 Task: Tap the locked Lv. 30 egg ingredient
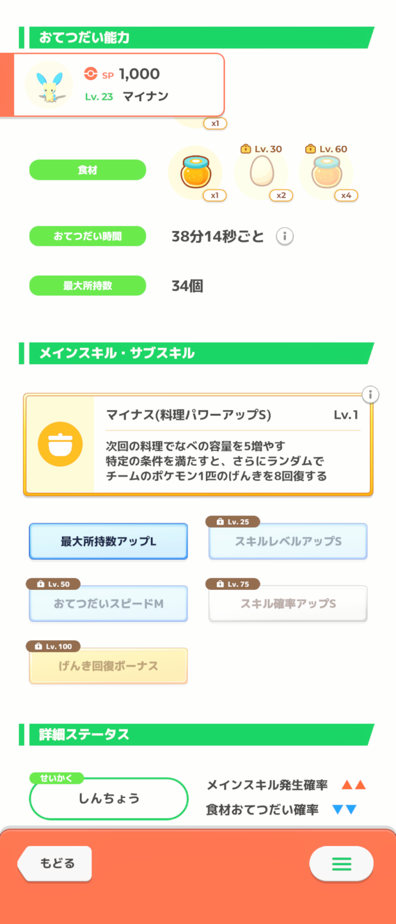(262, 170)
